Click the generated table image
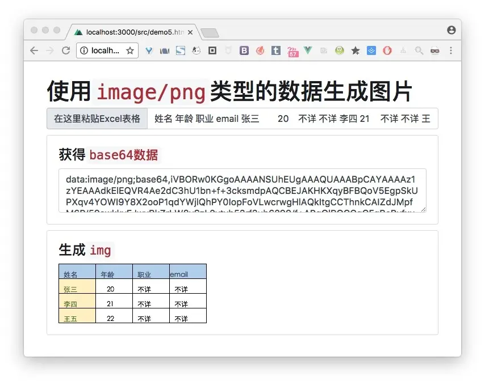 [133, 294]
